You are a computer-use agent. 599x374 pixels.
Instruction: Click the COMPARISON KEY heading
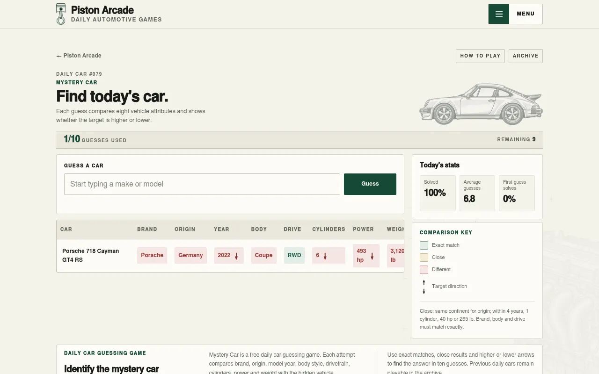[x=446, y=232]
